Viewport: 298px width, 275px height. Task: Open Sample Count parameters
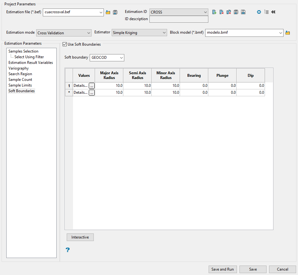pos(20,80)
